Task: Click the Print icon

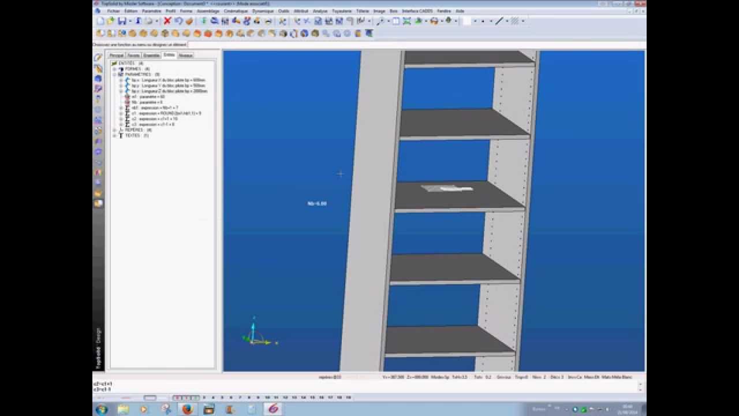Action: (148, 21)
